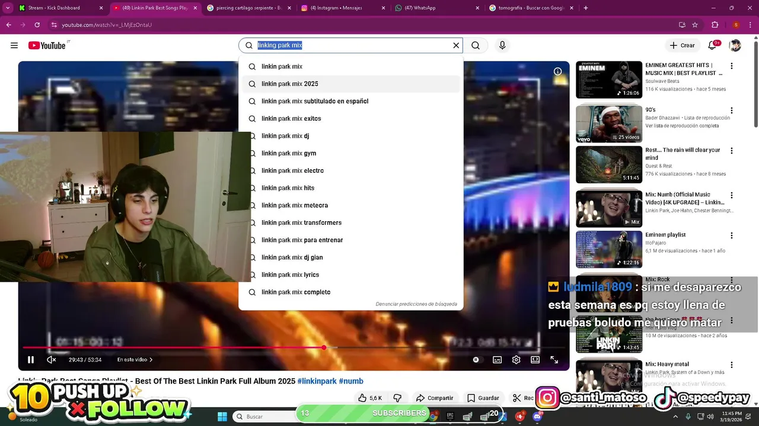
Task: Select suggestion 'linkin park mix subtitulado en español'
Action: (351, 101)
